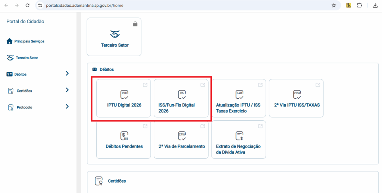
Task: Select Terceiro Setor in the sidebar
Action: [x=26, y=58]
